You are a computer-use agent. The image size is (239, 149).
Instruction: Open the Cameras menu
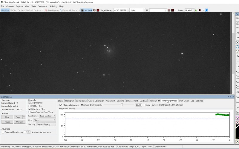(10, 6)
